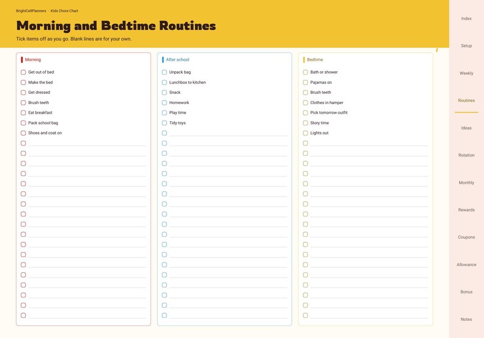Click the Tick items off subtitle
The height and width of the screenshot is (338, 484).
(x=74, y=39)
